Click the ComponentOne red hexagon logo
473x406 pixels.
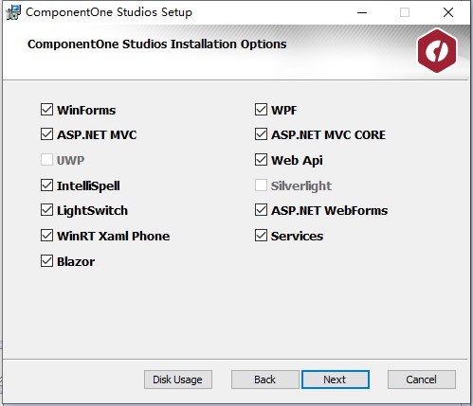(437, 50)
